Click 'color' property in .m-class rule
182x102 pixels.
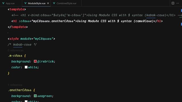pyautogui.click(x=16, y=67)
